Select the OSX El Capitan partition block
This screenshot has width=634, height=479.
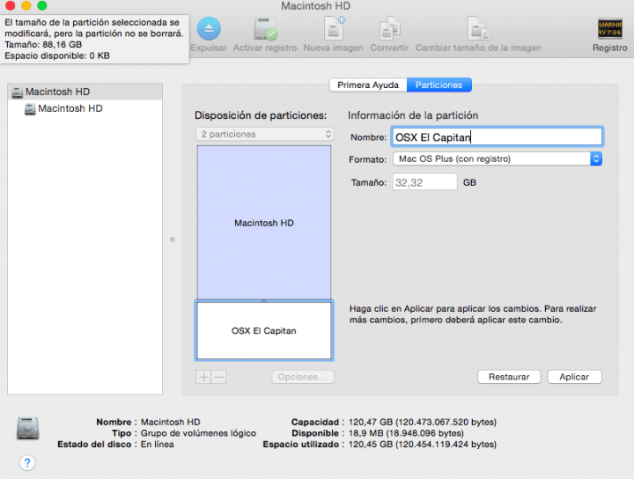click(264, 331)
